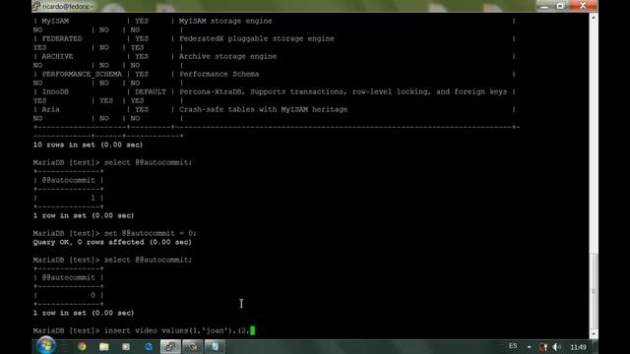Click 'Percona-XtraDB, Supports transactions' text

[263, 91]
